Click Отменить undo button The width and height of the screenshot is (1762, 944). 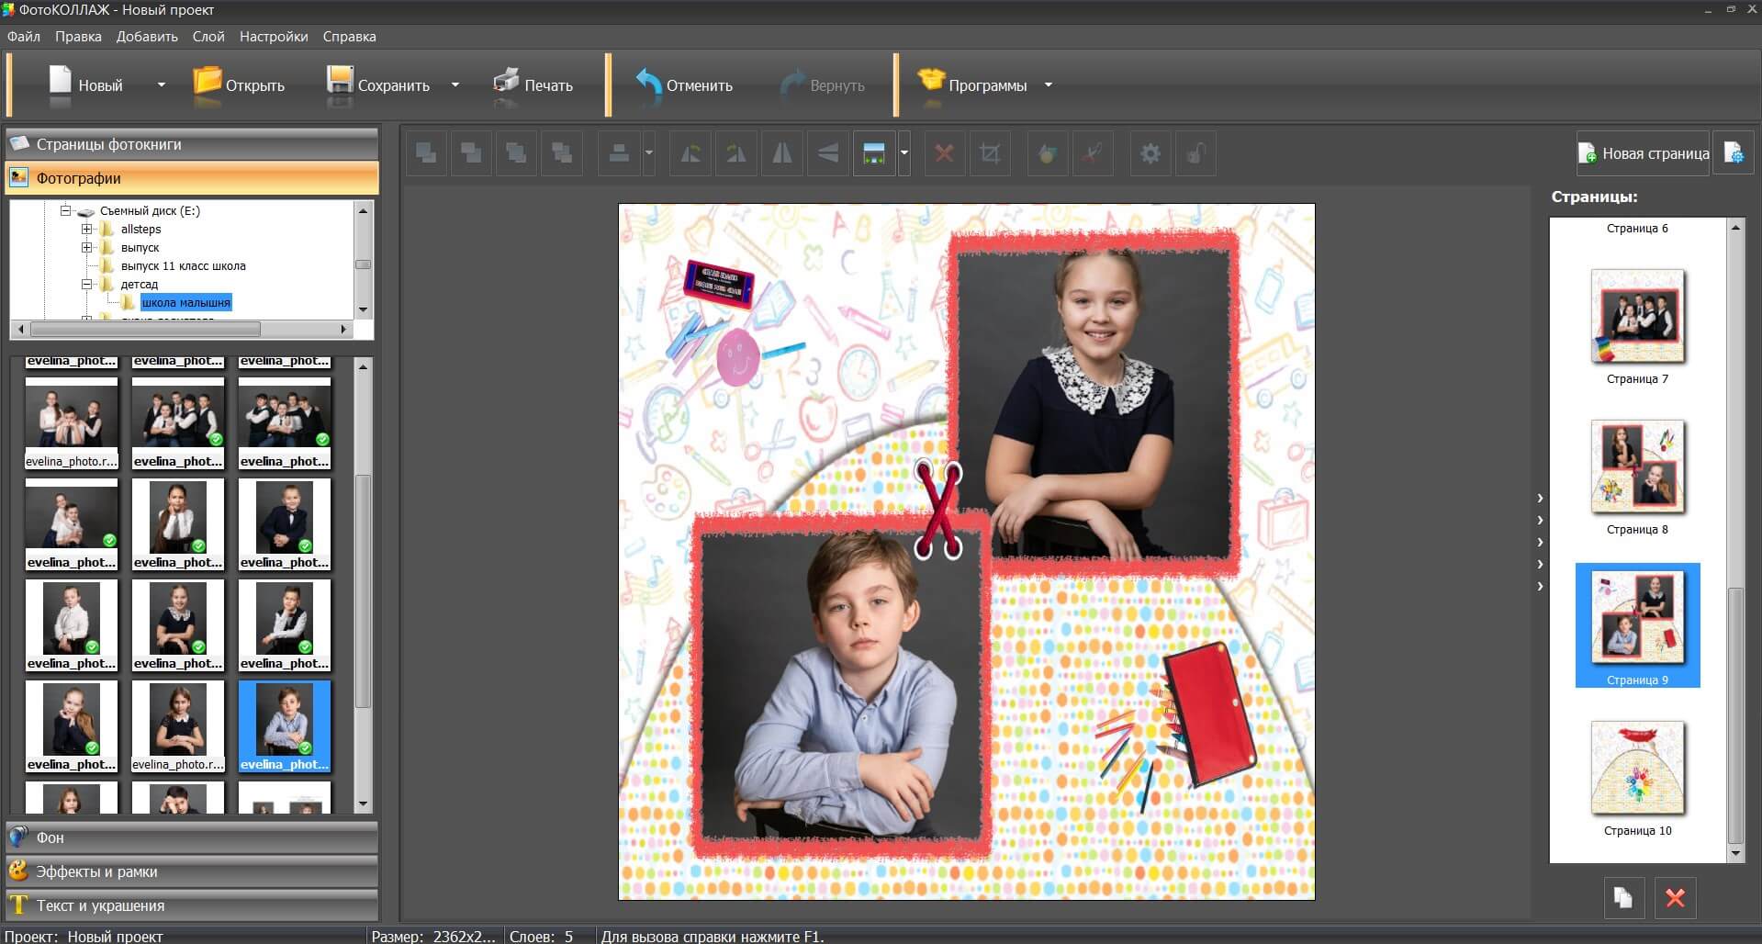pos(684,84)
